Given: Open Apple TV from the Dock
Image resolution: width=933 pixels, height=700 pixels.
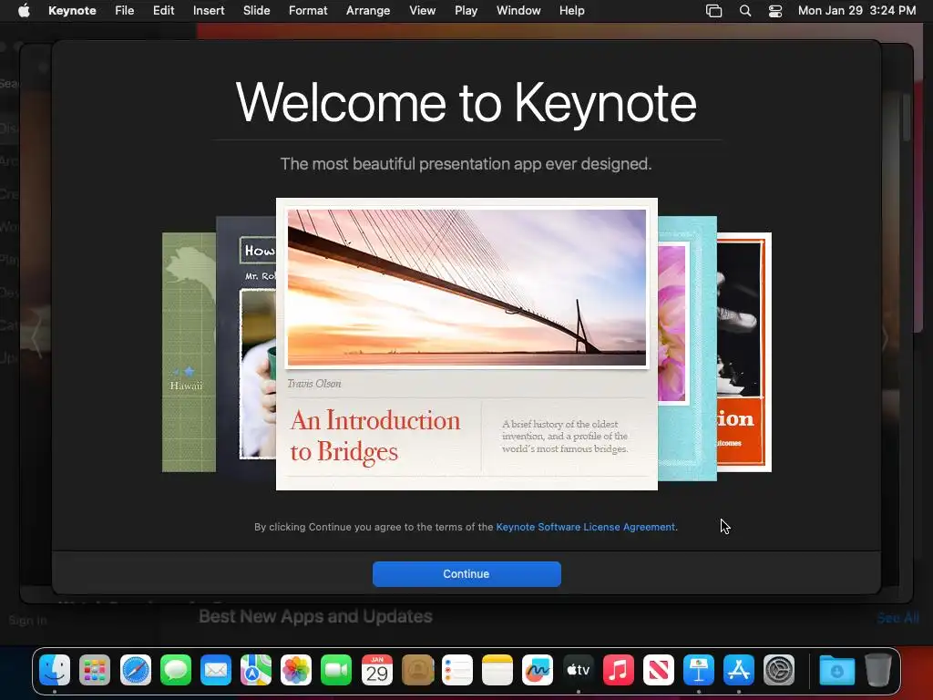Looking at the screenshot, I should pyautogui.click(x=578, y=670).
